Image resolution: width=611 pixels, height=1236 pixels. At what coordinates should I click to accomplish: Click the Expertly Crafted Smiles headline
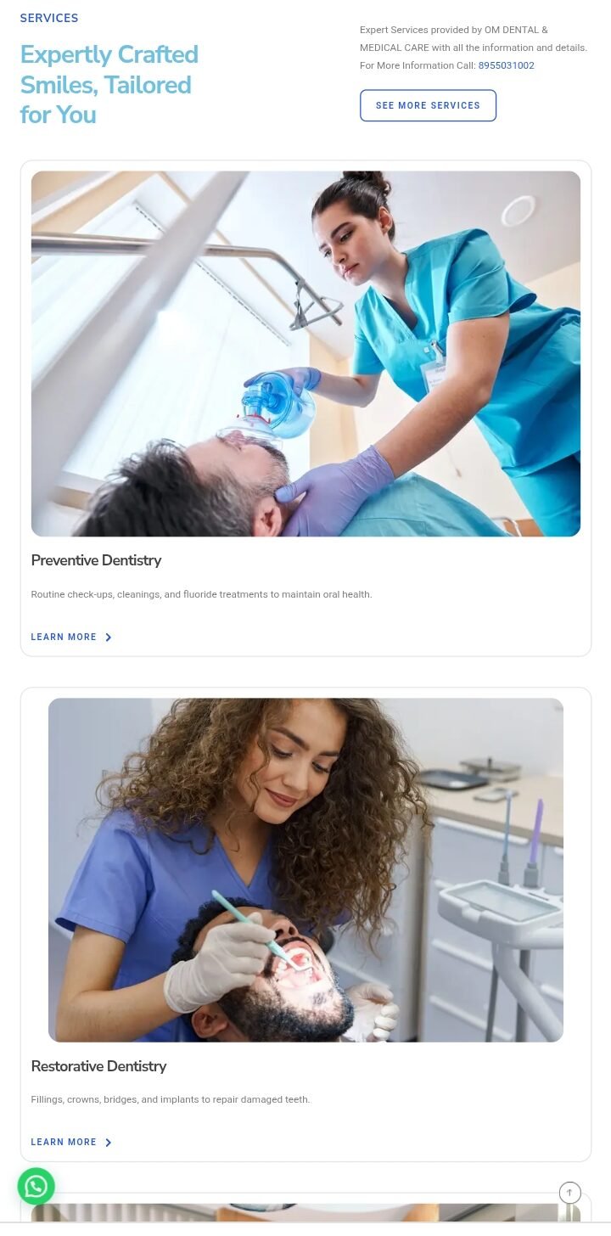click(109, 84)
